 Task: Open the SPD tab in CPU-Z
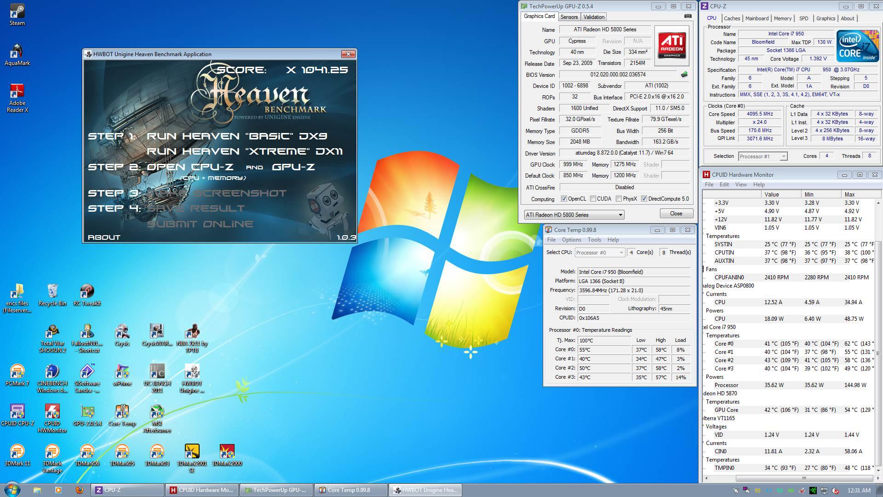tap(803, 18)
